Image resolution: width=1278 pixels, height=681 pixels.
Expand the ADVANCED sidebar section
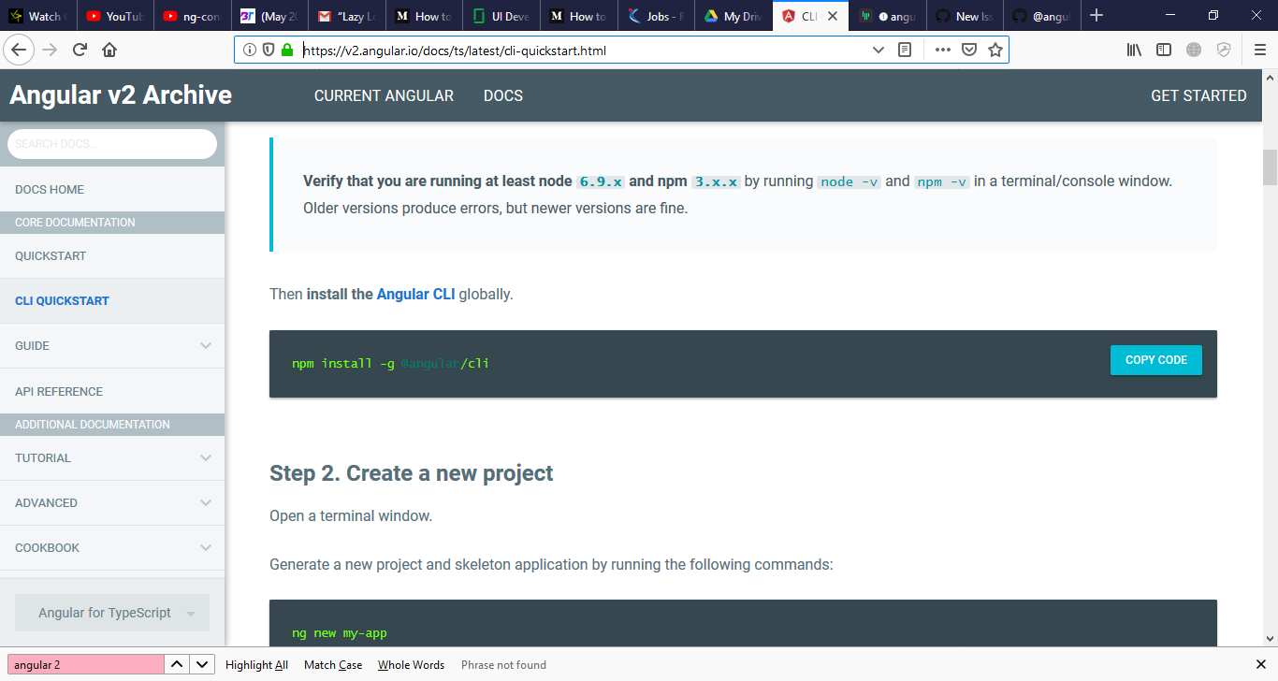pos(112,503)
